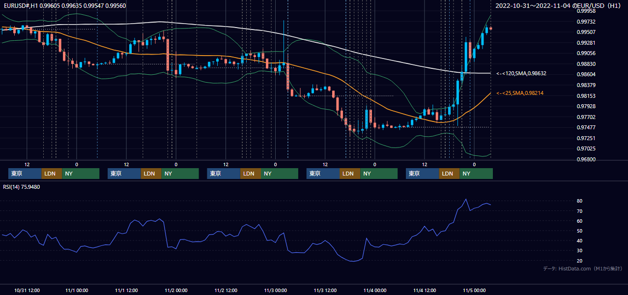Viewport: 628px width, 295px height.
Task: Click price axis value 0.99507
Action: (586, 32)
